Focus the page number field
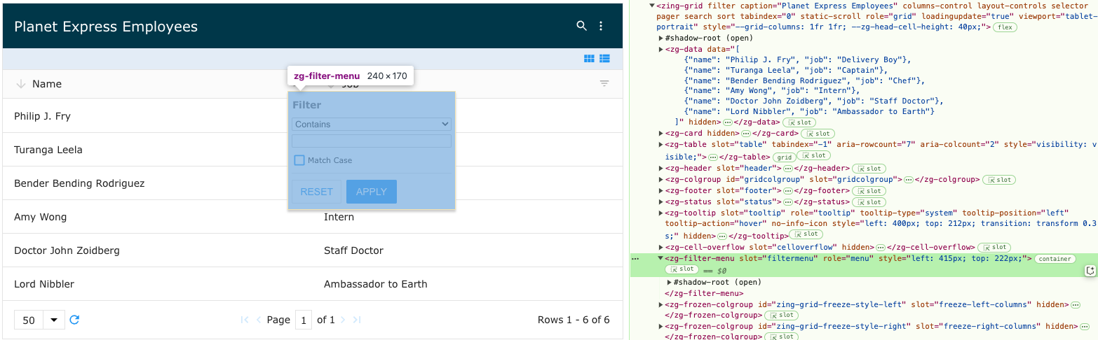Image resolution: width=1098 pixels, height=340 pixels. click(304, 320)
